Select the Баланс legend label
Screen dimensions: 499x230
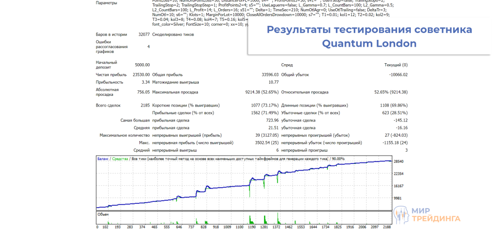(x=103, y=159)
